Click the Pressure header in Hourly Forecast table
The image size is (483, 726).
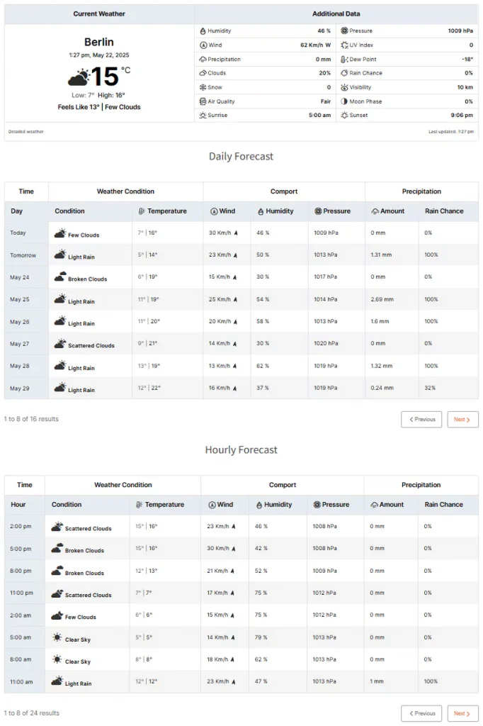[x=331, y=505]
